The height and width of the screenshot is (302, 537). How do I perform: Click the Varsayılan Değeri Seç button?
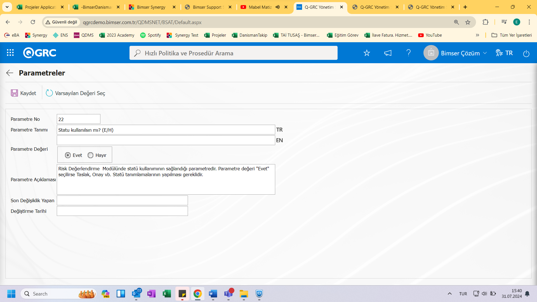[x=75, y=93]
